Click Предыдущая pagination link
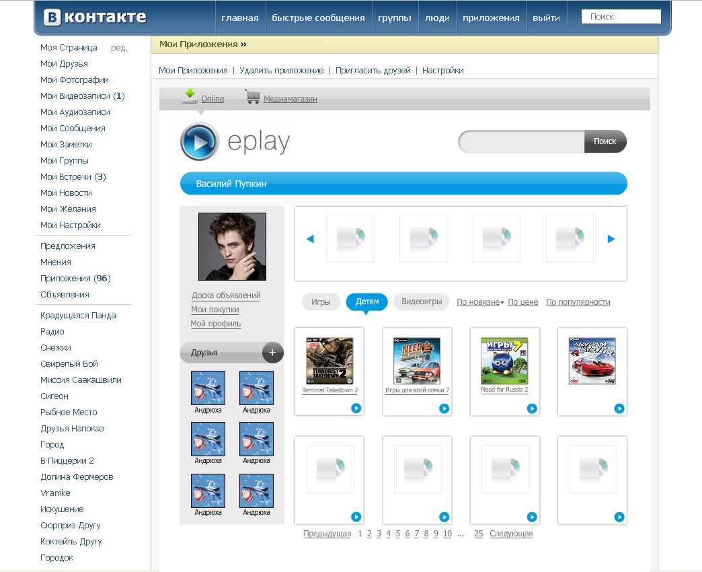Image resolution: width=702 pixels, height=572 pixels. coord(327,534)
